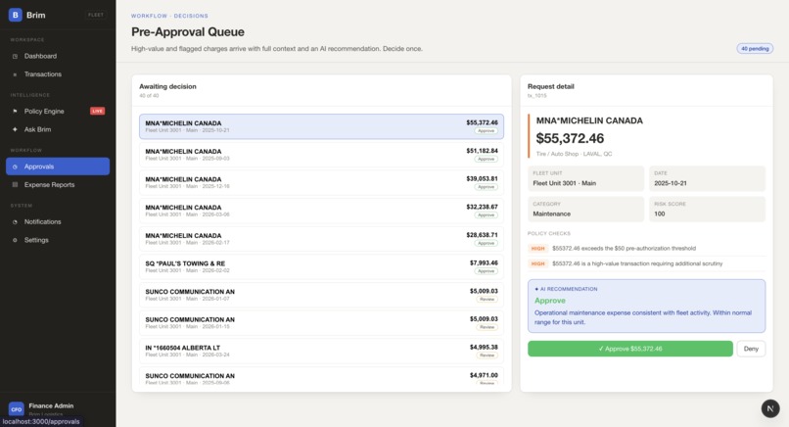The width and height of the screenshot is (789, 427).
Task: Click the Category Maintenance field
Action: 585,209
